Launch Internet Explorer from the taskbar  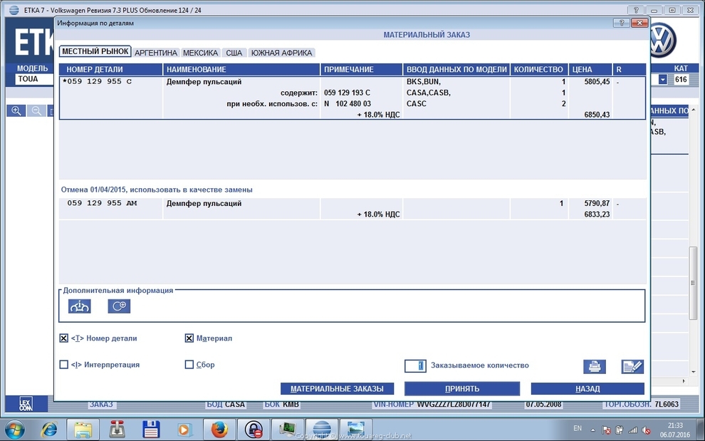click(49, 430)
